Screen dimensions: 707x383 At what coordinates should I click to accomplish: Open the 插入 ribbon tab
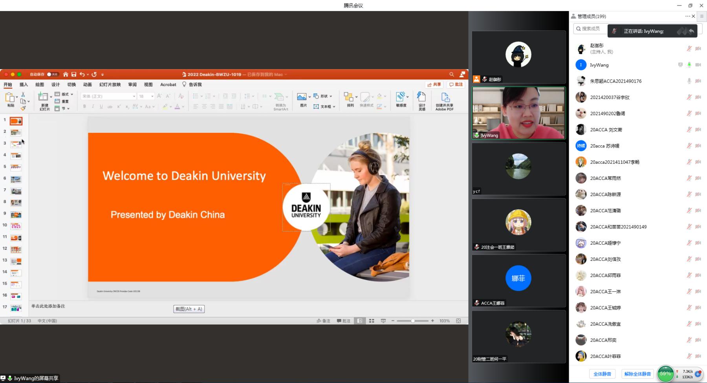click(x=24, y=84)
